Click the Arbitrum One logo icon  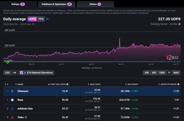tap(12, 109)
